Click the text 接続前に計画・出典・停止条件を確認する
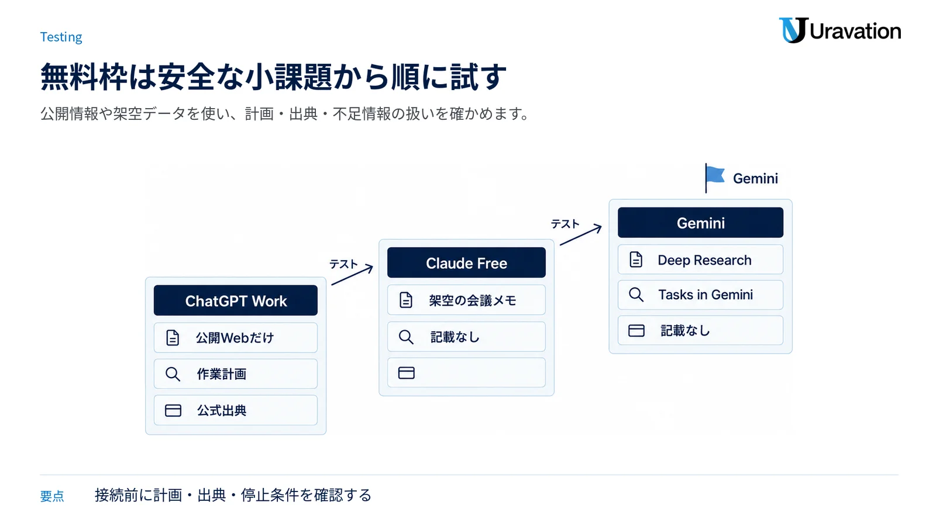Screen dimensions: 936x526 pos(233,495)
